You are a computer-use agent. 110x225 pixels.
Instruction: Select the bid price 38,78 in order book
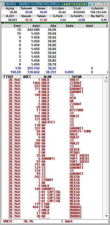pyautogui.click(x=52, y=64)
